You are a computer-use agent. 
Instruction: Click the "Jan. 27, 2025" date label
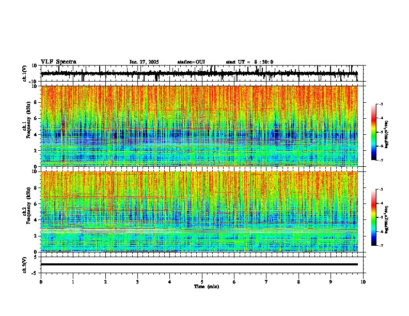[x=144, y=62]
